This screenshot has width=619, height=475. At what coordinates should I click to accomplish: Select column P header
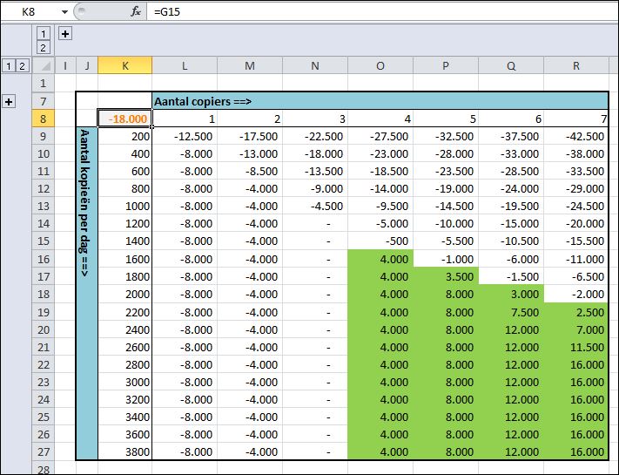coord(446,65)
